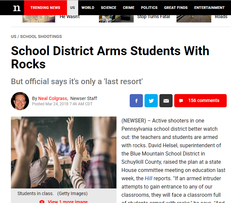The width and height of the screenshot is (231, 203).
Task: Select the Trending News tab
Action: tap(46, 8)
